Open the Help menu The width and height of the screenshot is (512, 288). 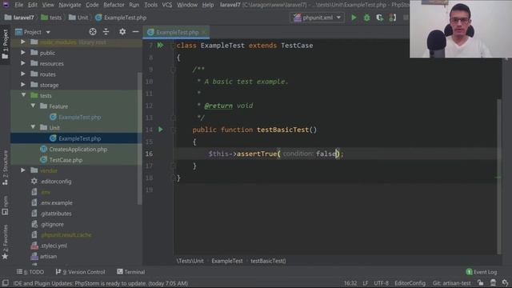[208, 5]
